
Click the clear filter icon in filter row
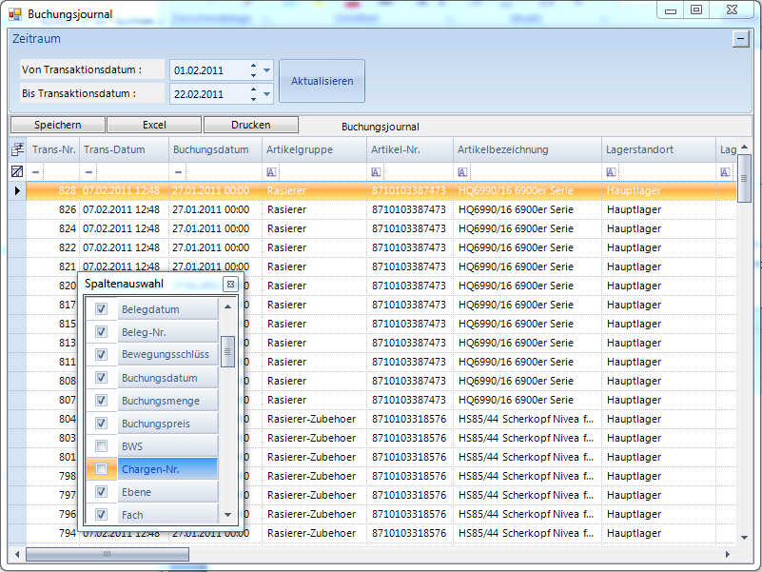pos(17,172)
